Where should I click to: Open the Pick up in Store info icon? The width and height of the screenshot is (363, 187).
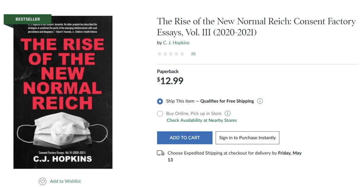click(x=228, y=114)
